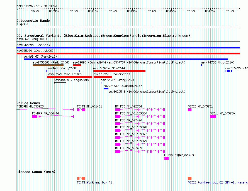Select the MTHFSD NM_001159379 transcript glyph
Image resolution: width=248 pixels, height=191 pixels.
[140, 145]
